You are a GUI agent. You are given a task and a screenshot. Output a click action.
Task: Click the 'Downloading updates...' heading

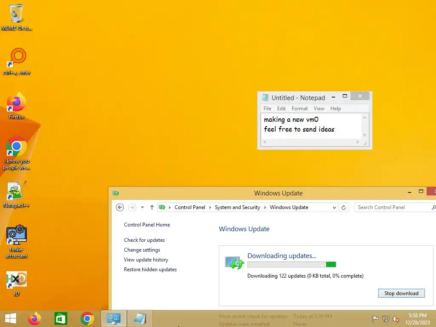coord(282,256)
